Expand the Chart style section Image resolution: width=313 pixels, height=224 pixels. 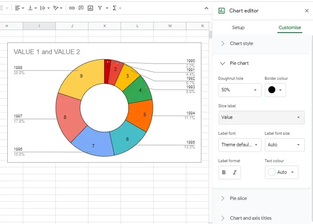point(261,43)
